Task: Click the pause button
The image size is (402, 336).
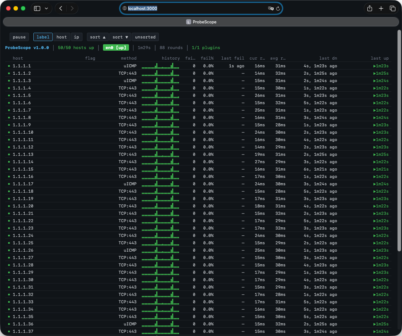Action: (19, 37)
